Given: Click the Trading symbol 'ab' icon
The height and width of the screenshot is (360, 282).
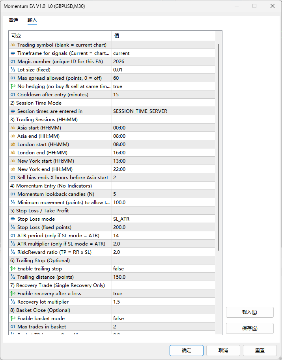Looking at the screenshot, I should (x=13, y=45).
